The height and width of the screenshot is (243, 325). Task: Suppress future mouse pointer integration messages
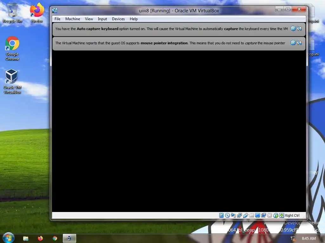point(299,43)
